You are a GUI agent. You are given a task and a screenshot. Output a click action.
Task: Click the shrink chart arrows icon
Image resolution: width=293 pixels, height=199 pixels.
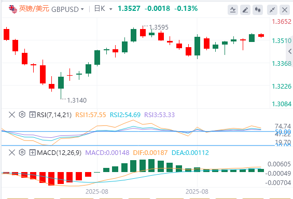272,10
